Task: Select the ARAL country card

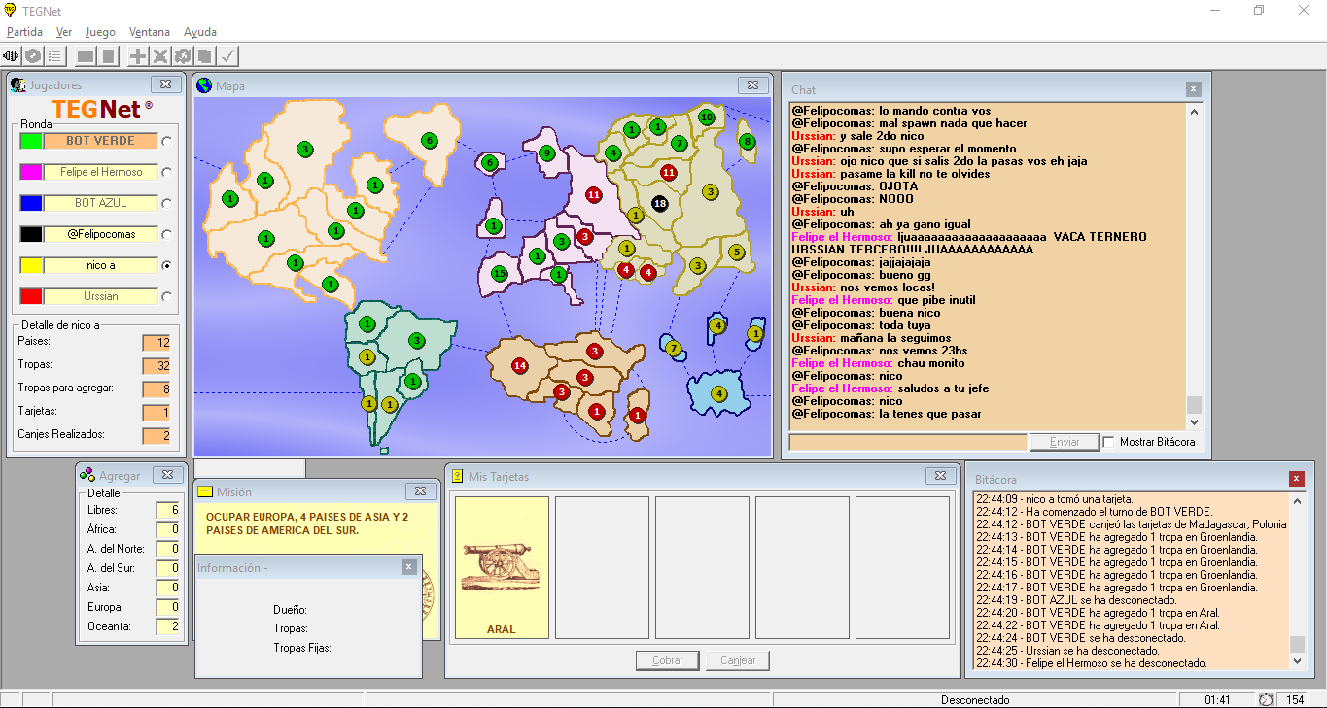Action: click(x=502, y=567)
